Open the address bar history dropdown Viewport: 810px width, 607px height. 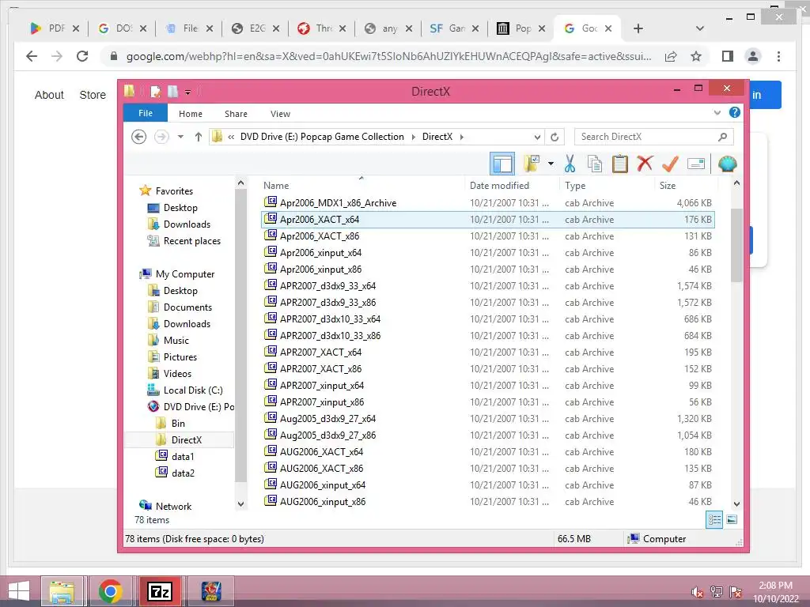click(x=537, y=137)
